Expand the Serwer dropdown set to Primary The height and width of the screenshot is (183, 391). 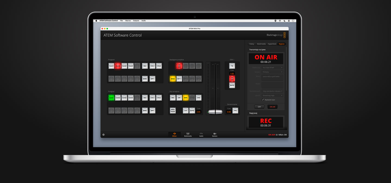point(272,72)
